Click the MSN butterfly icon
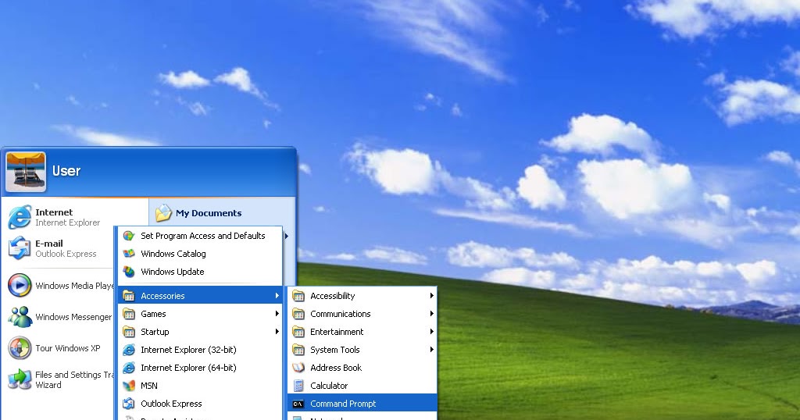Screen dimensions: 800x420 pyautogui.click(x=129, y=386)
